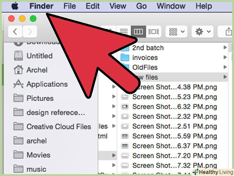Minimize Finder window with yellow button
Screen dimensions: 234x176
click(x=22, y=19)
